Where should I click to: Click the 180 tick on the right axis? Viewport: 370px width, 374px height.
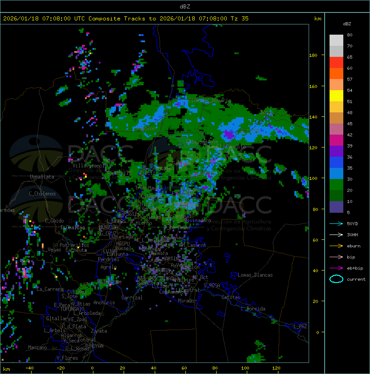[x=313, y=56]
